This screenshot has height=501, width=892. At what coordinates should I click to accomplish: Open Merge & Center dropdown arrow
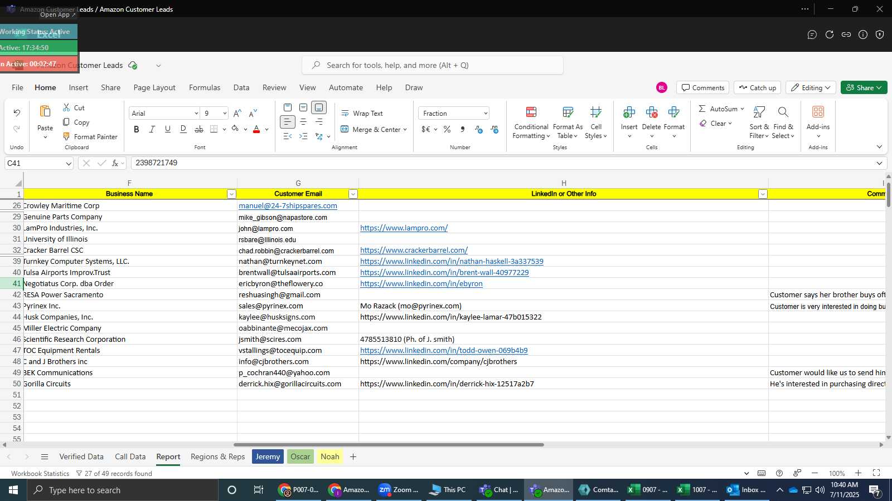pos(405,130)
